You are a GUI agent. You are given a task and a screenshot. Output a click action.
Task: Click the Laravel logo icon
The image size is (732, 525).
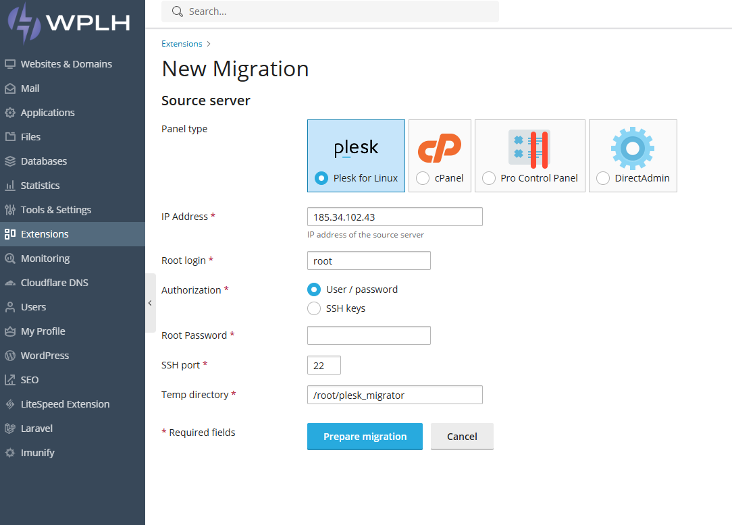point(10,428)
